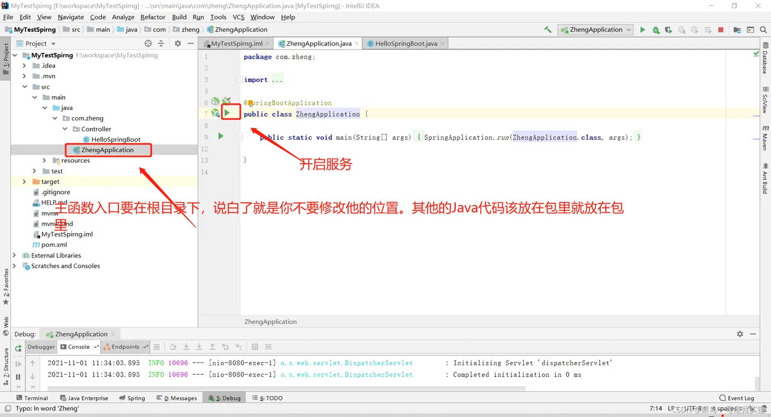Switch to the Endpoints tab
The height and width of the screenshot is (417, 771).
click(126, 347)
